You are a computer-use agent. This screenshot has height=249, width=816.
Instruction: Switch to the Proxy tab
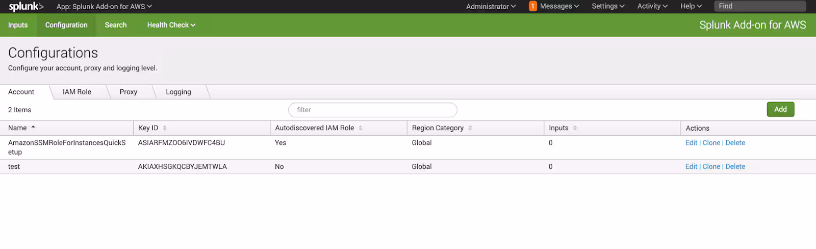click(129, 92)
